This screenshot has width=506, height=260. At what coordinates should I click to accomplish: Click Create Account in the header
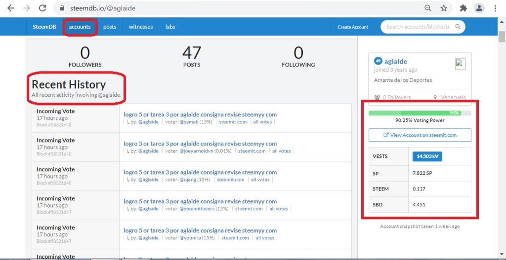click(x=353, y=27)
